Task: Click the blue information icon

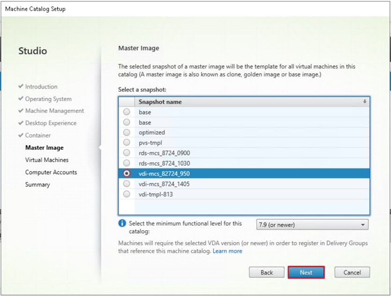Action: (122, 223)
